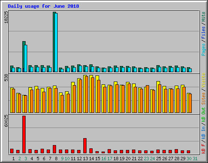The image size is (208, 163).
Task: Choose day label 12
Action: [x=79, y=159]
